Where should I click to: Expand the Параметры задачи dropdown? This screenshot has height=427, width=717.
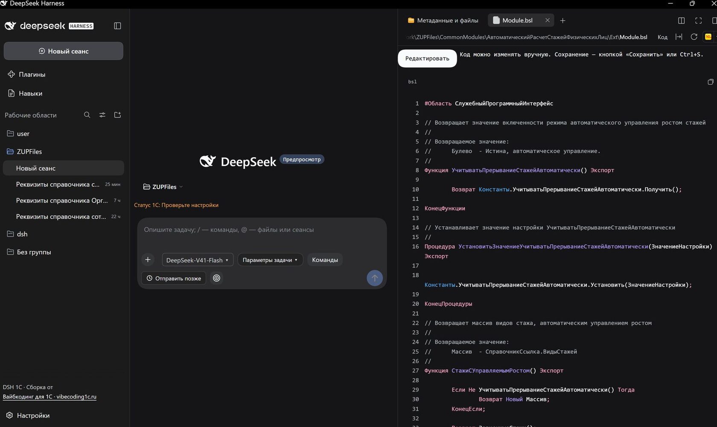pos(270,260)
